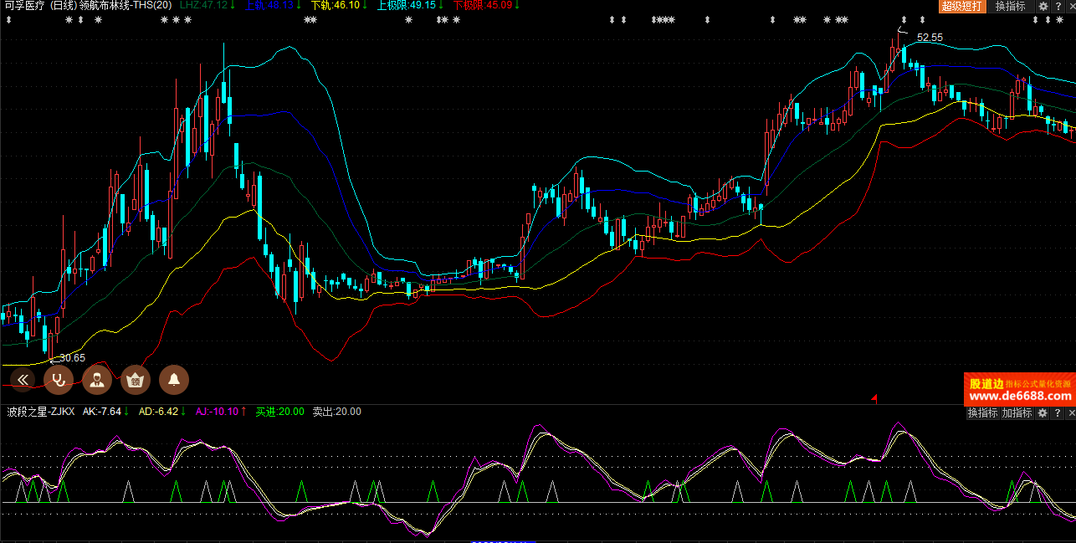Click 换指标 in the lower indicator header
1076x543 pixels.
(x=982, y=412)
